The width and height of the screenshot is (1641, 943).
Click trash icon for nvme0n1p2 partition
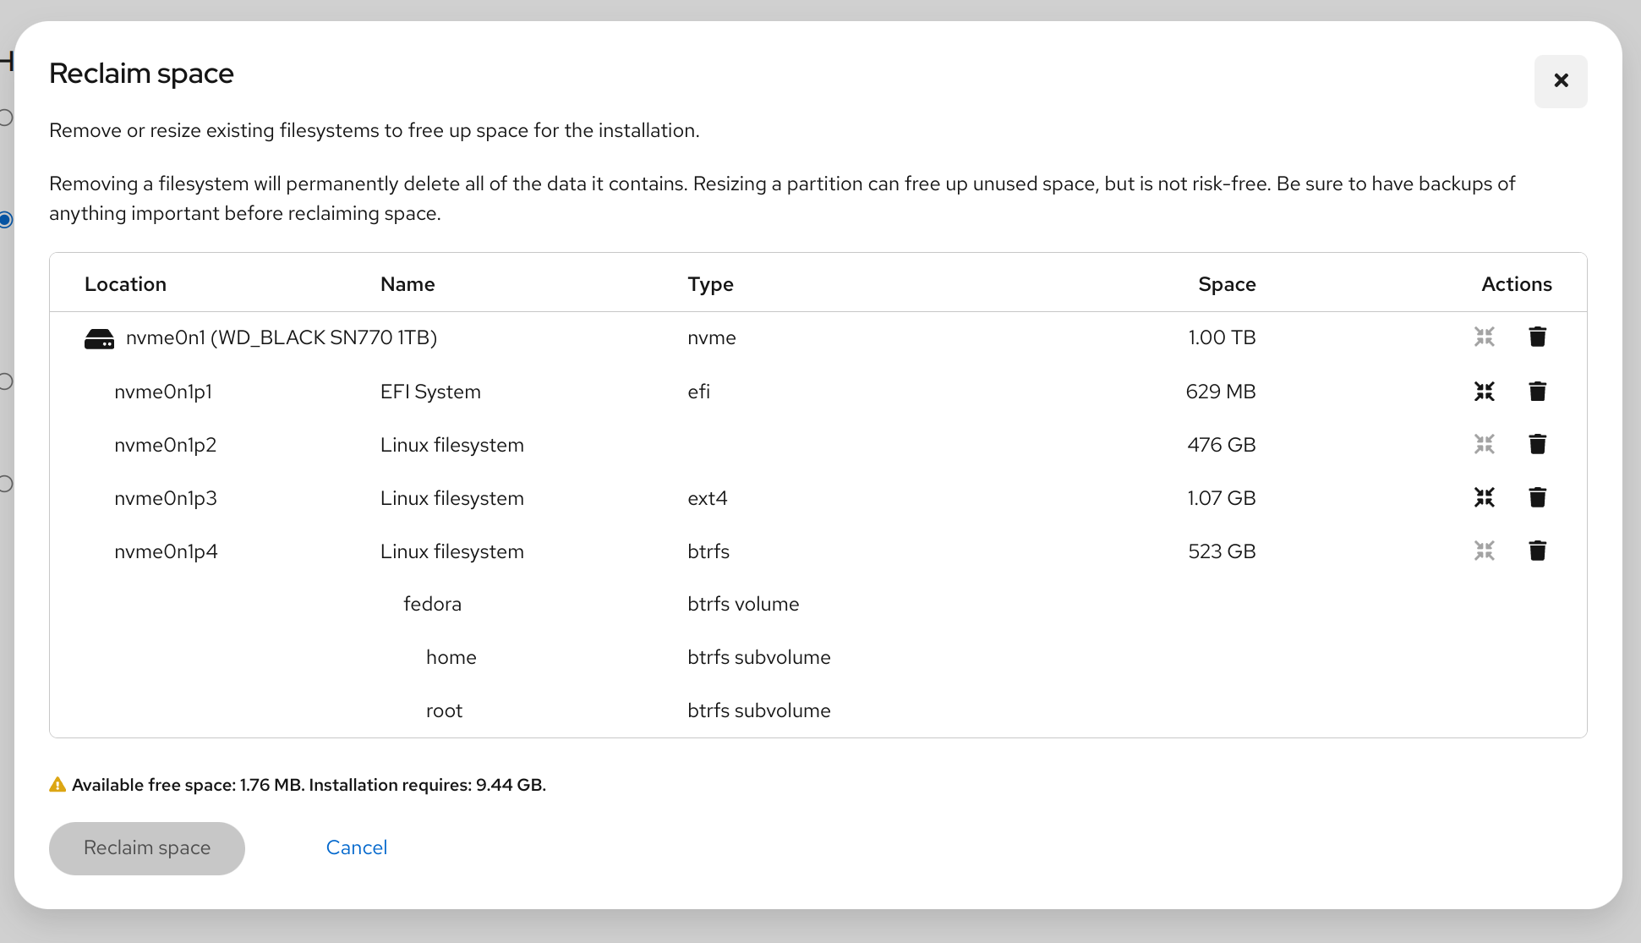[x=1537, y=444]
